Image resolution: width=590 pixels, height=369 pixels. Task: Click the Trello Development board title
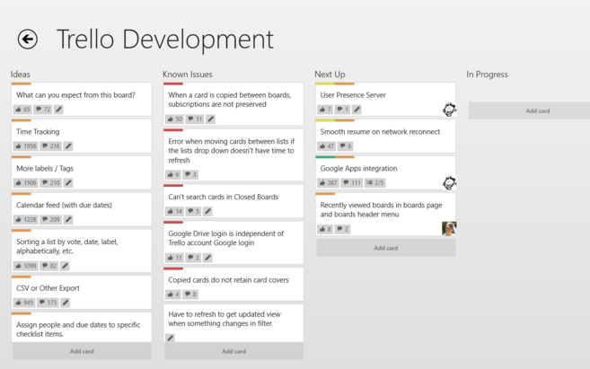tap(165, 40)
